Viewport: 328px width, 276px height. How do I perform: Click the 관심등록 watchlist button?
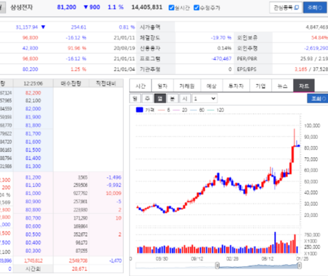(285, 8)
